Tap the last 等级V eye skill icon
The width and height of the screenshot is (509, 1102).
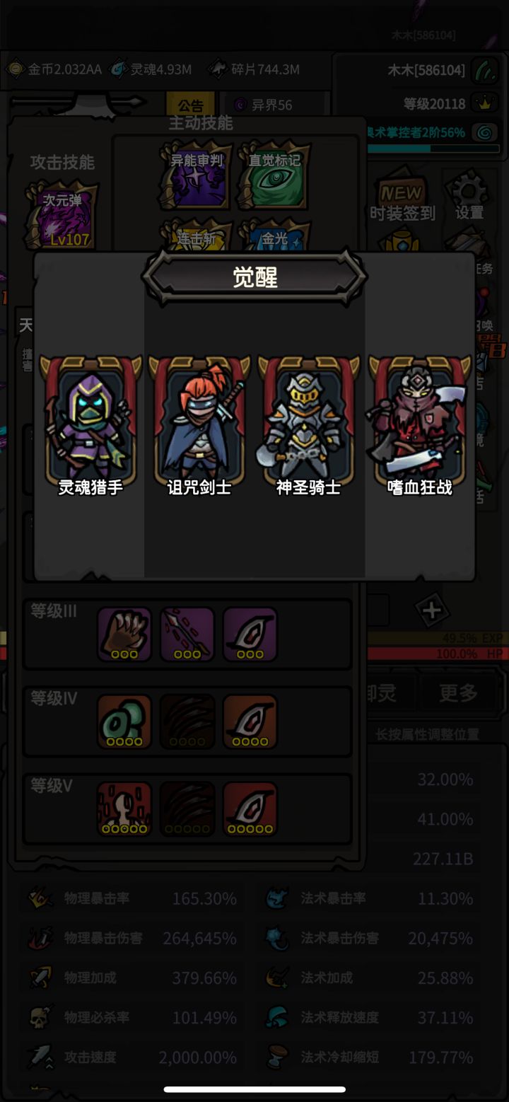click(x=250, y=809)
